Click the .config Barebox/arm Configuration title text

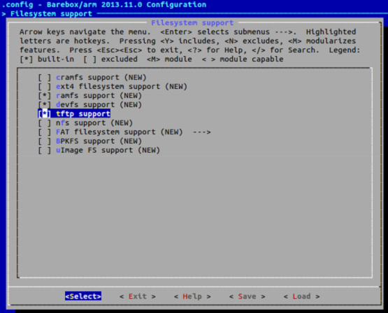tap(104, 4)
